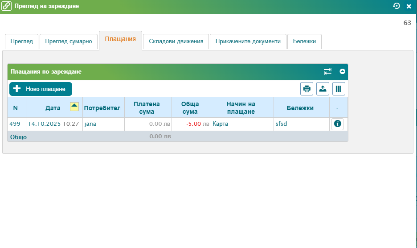Open the column chooser icon
The width and height of the screenshot is (417, 248).
[x=338, y=89]
